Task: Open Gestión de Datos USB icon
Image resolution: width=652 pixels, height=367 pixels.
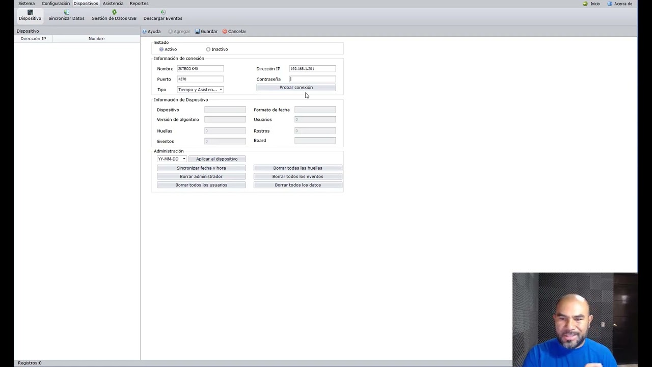Action: tap(114, 12)
